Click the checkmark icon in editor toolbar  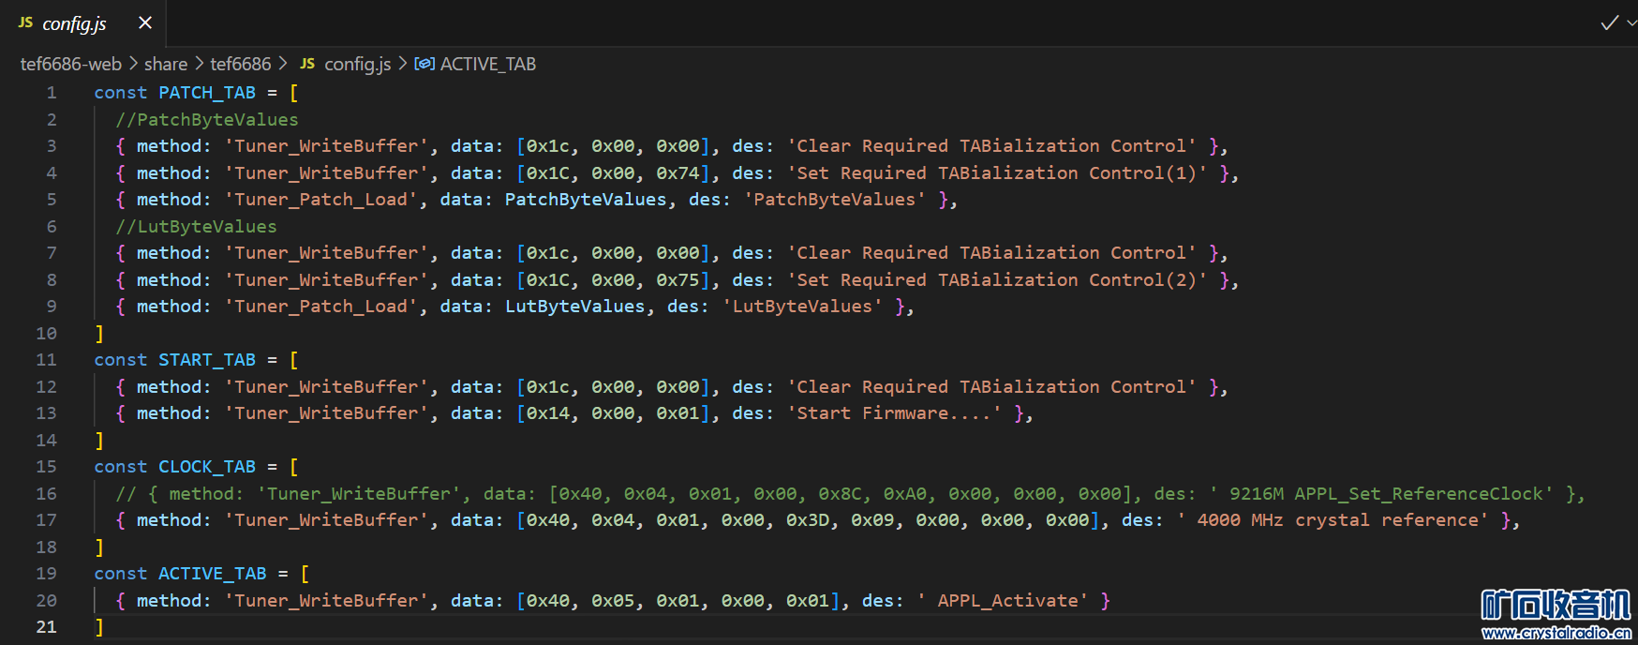(1609, 22)
